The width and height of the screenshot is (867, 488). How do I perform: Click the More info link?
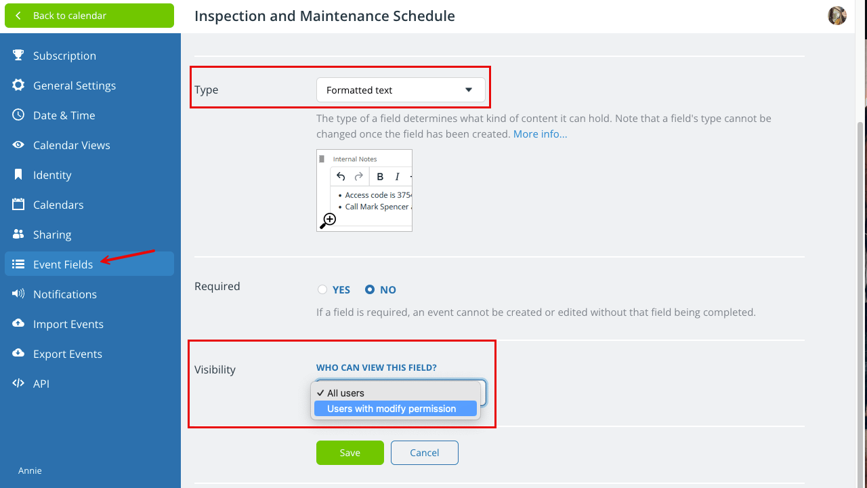pyautogui.click(x=540, y=134)
